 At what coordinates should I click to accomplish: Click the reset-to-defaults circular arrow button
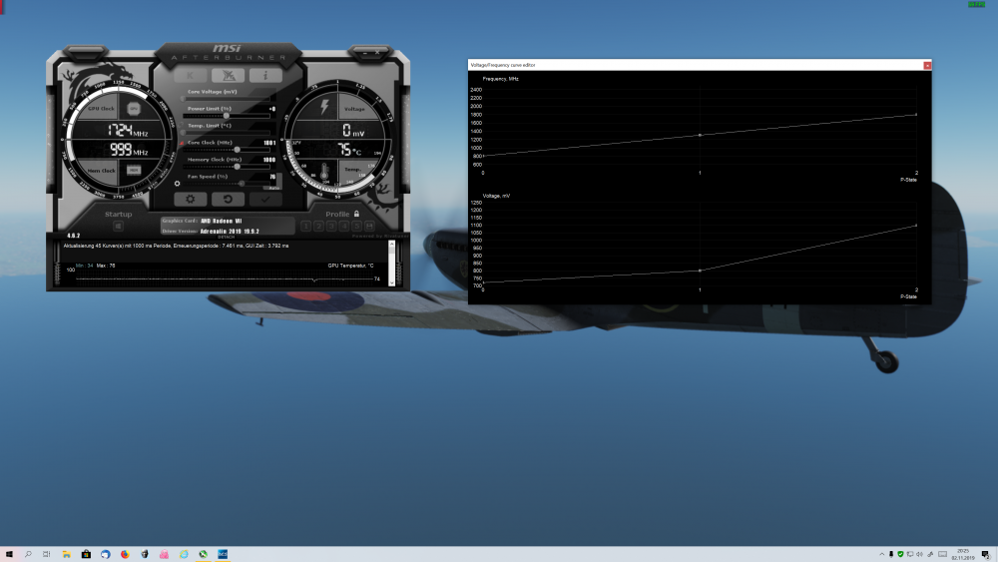click(x=228, y=200)
